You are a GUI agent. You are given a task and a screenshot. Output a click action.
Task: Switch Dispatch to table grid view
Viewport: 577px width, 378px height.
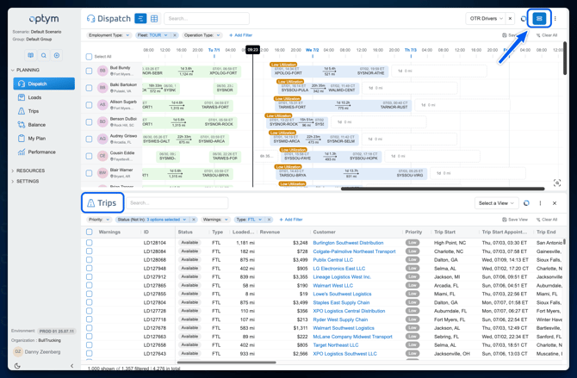point(154,18)
